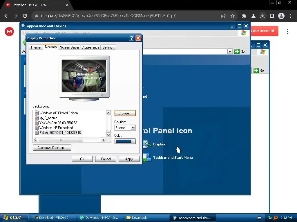Click the search magnifier tray icon
The width and height of the screenshot is (297, 222).
pos(276,218)
